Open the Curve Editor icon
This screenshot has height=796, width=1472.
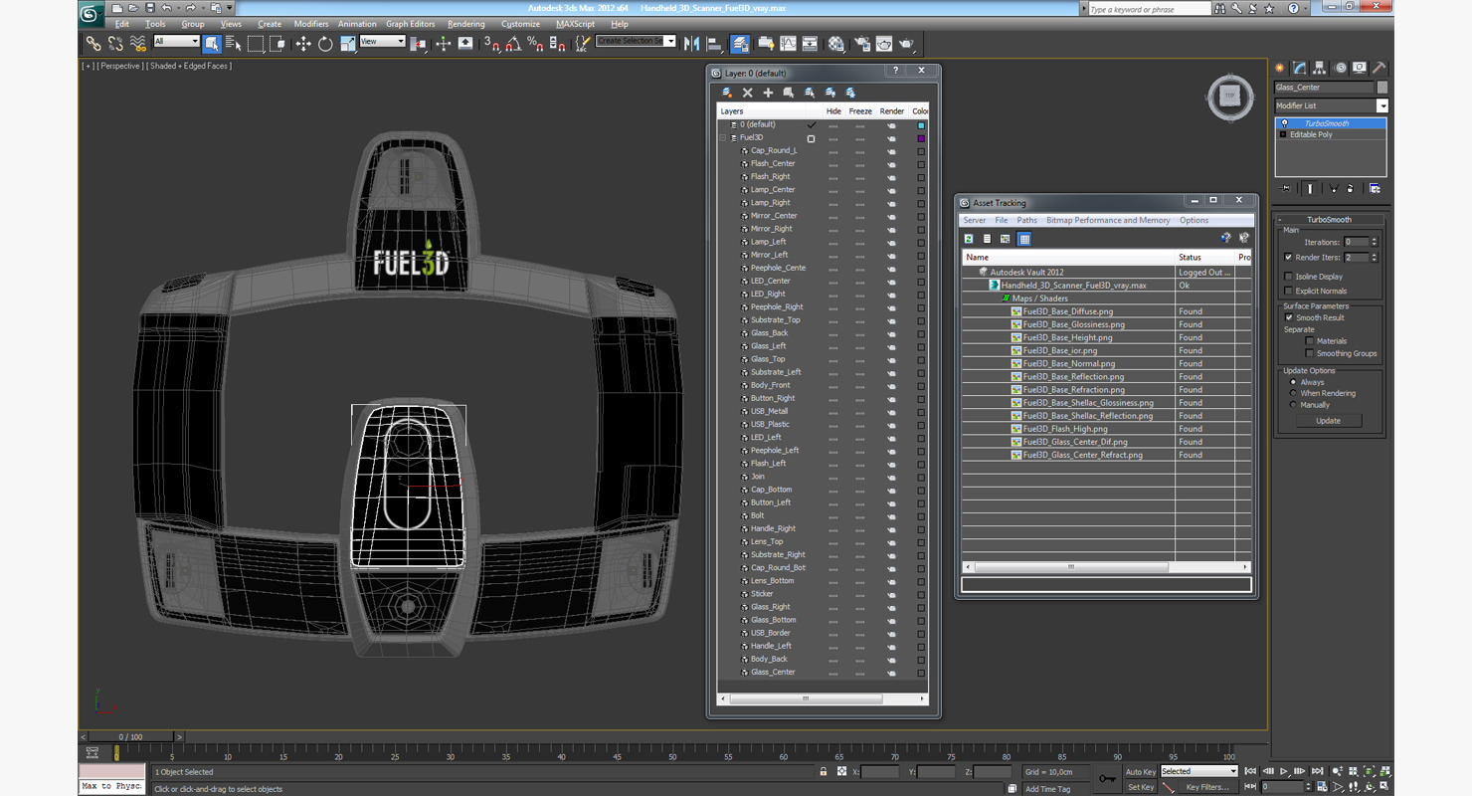coord(788,44)
